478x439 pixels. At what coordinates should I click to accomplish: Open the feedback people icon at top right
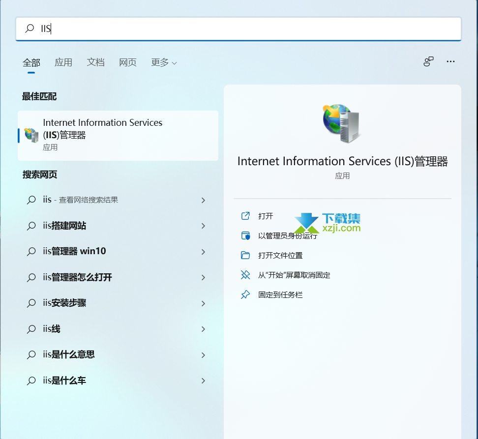[x=428, y=61]
